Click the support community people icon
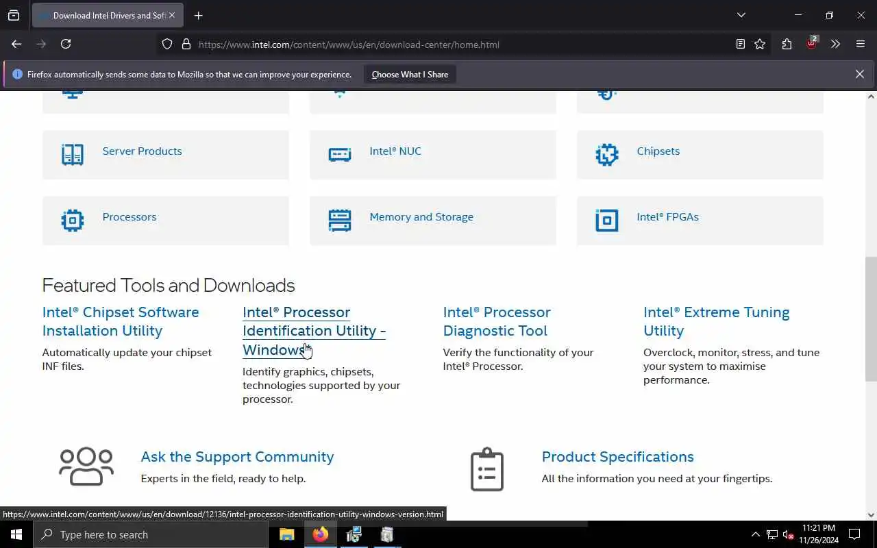The width and height of the screenshot is (877, 548). (86, 466)
